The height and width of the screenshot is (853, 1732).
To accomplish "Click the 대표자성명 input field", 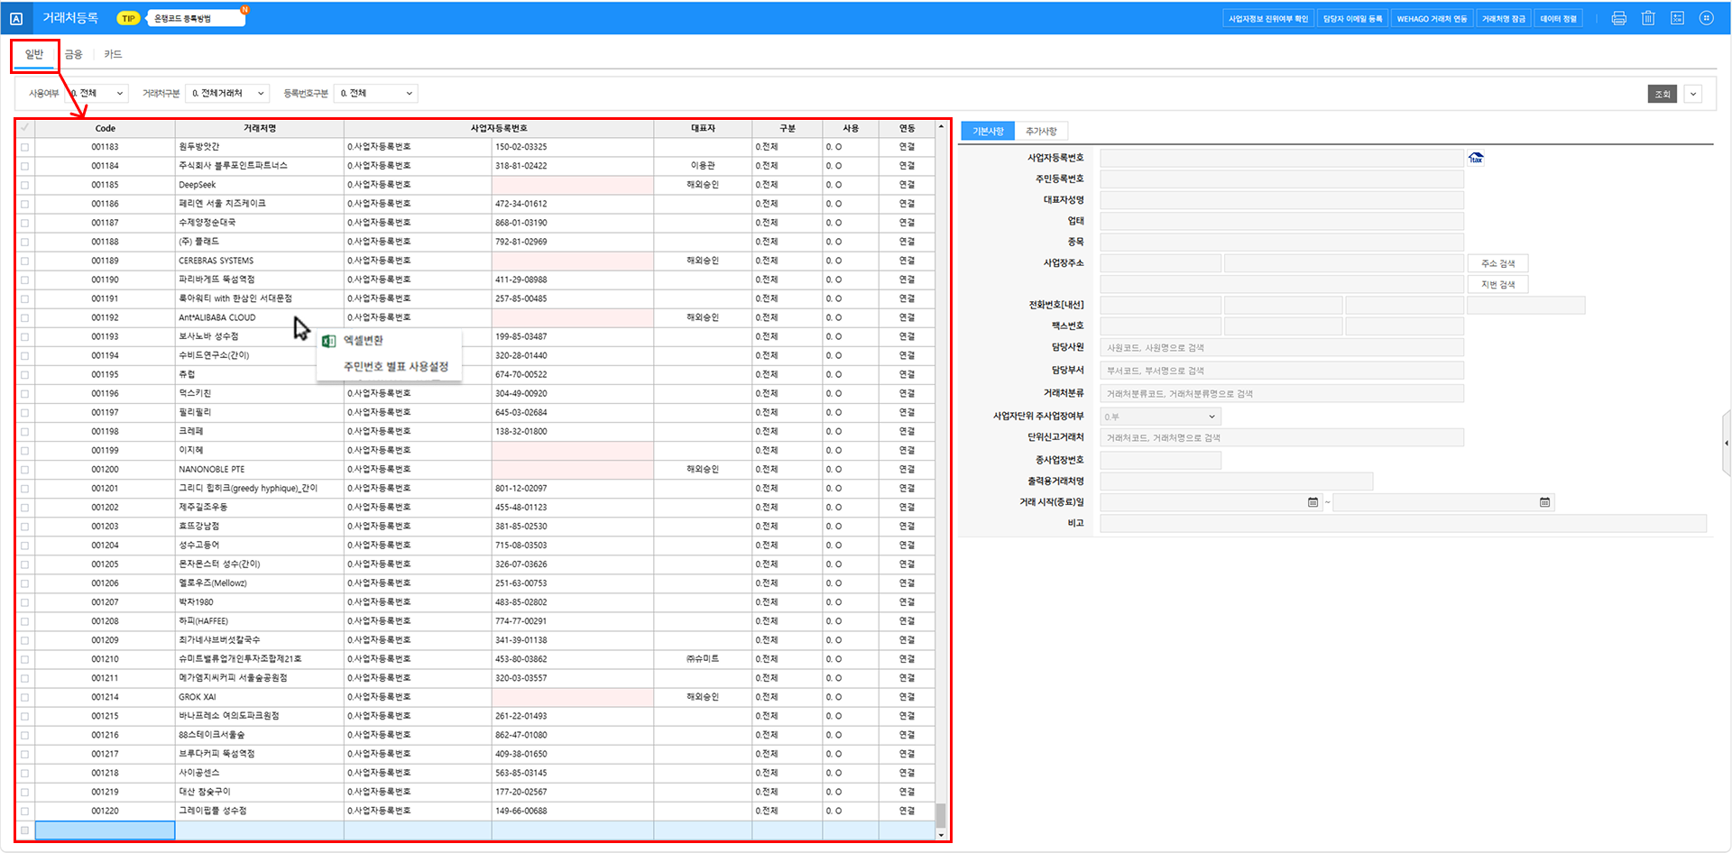I will click(x=1282, y=200).
